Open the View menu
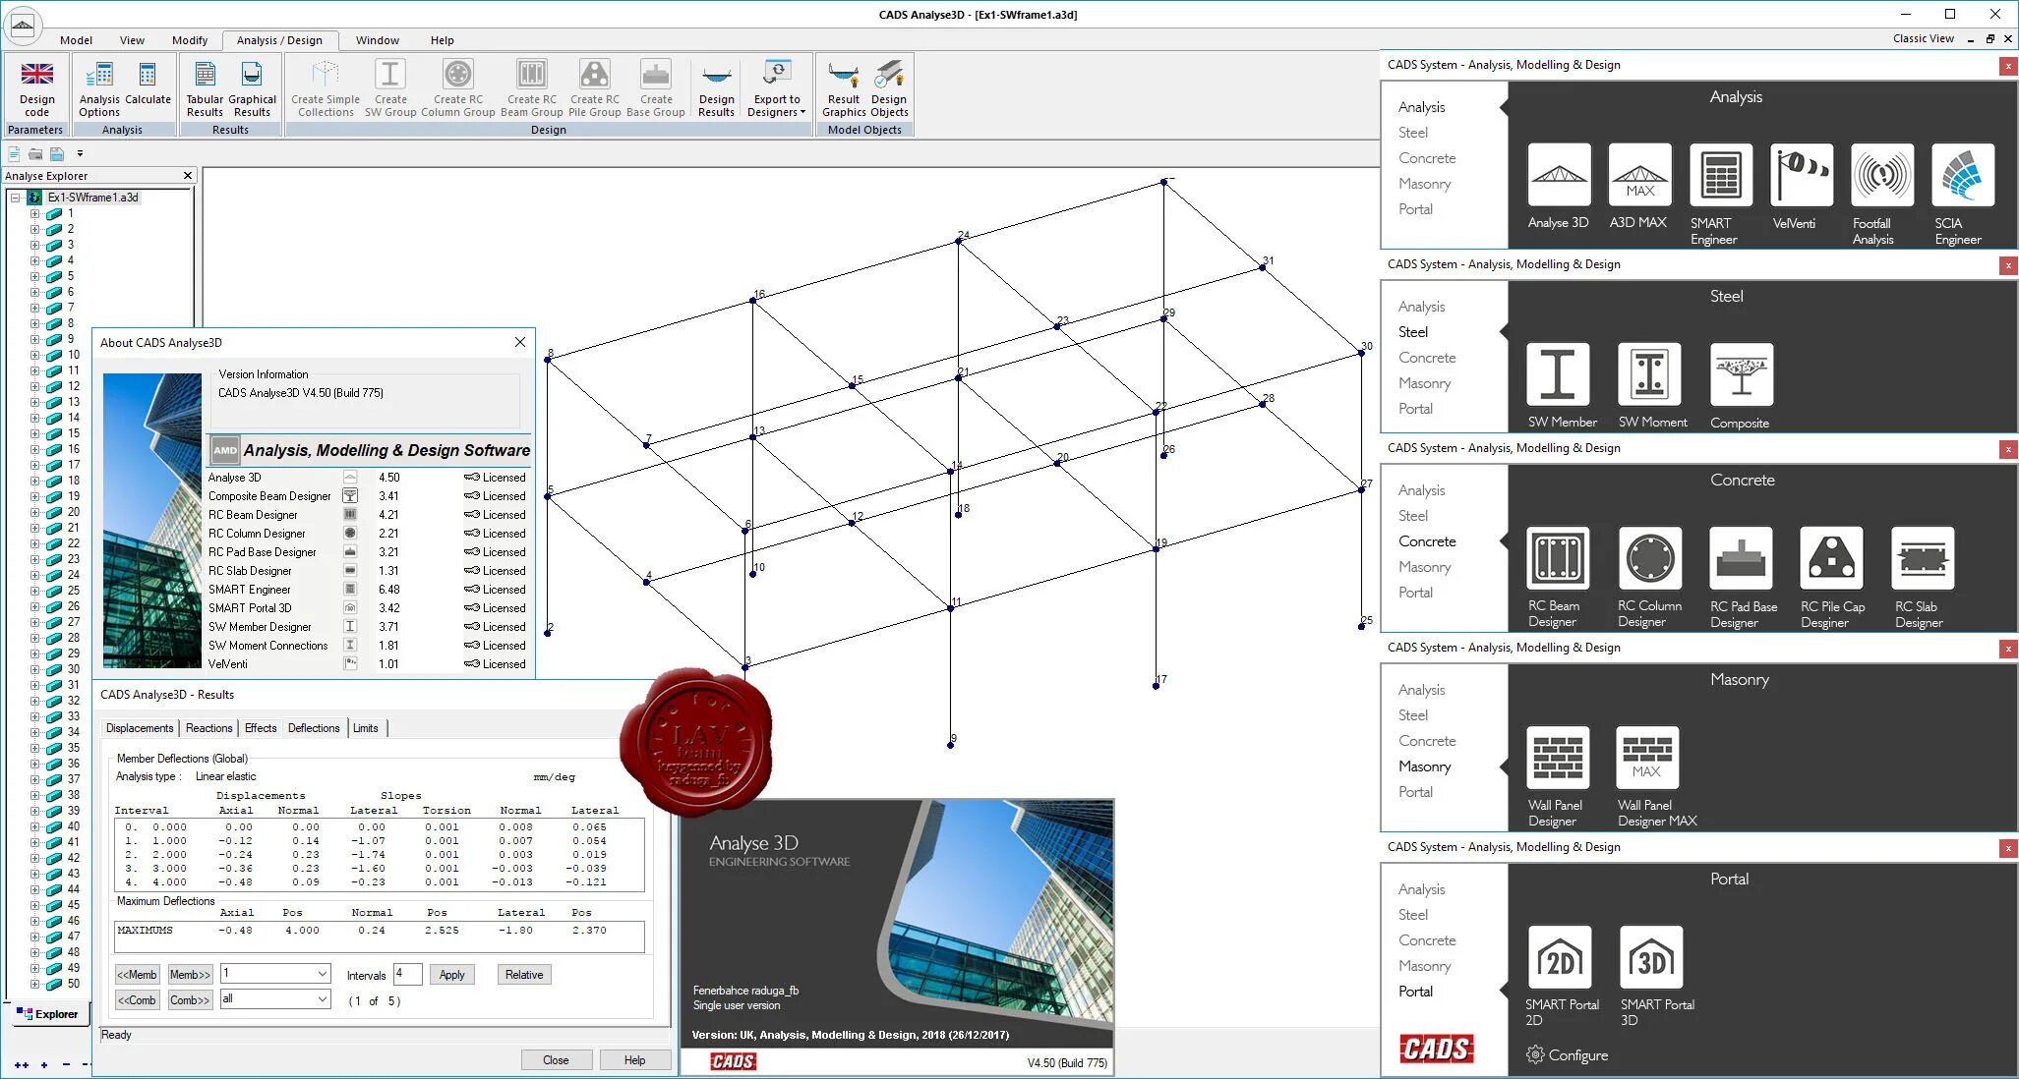Image resolution: width=2019 pixels, height=1079 pixels. (x=132, y=40)
